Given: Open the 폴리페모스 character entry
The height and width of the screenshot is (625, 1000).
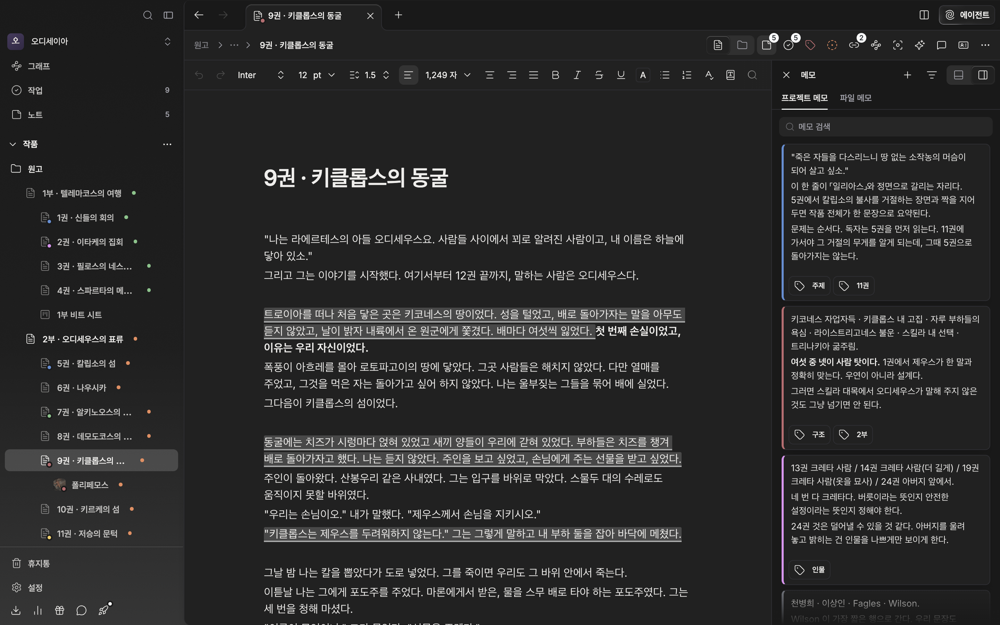Looking at the screenshot, I should (92, 484).
